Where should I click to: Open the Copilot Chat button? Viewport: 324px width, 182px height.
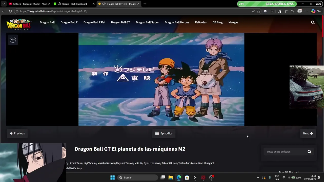(x=316, y=11)
